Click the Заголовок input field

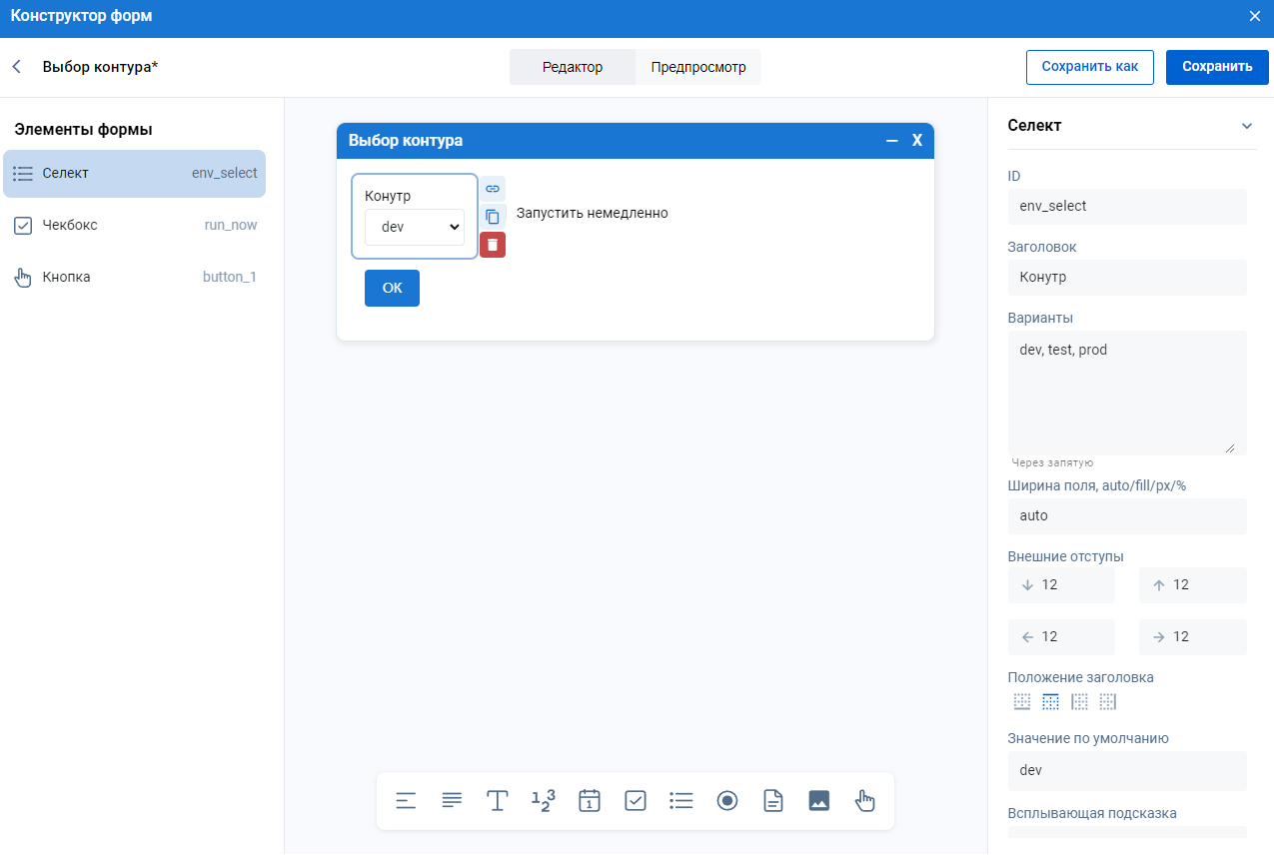click(x=1127, y=278)
